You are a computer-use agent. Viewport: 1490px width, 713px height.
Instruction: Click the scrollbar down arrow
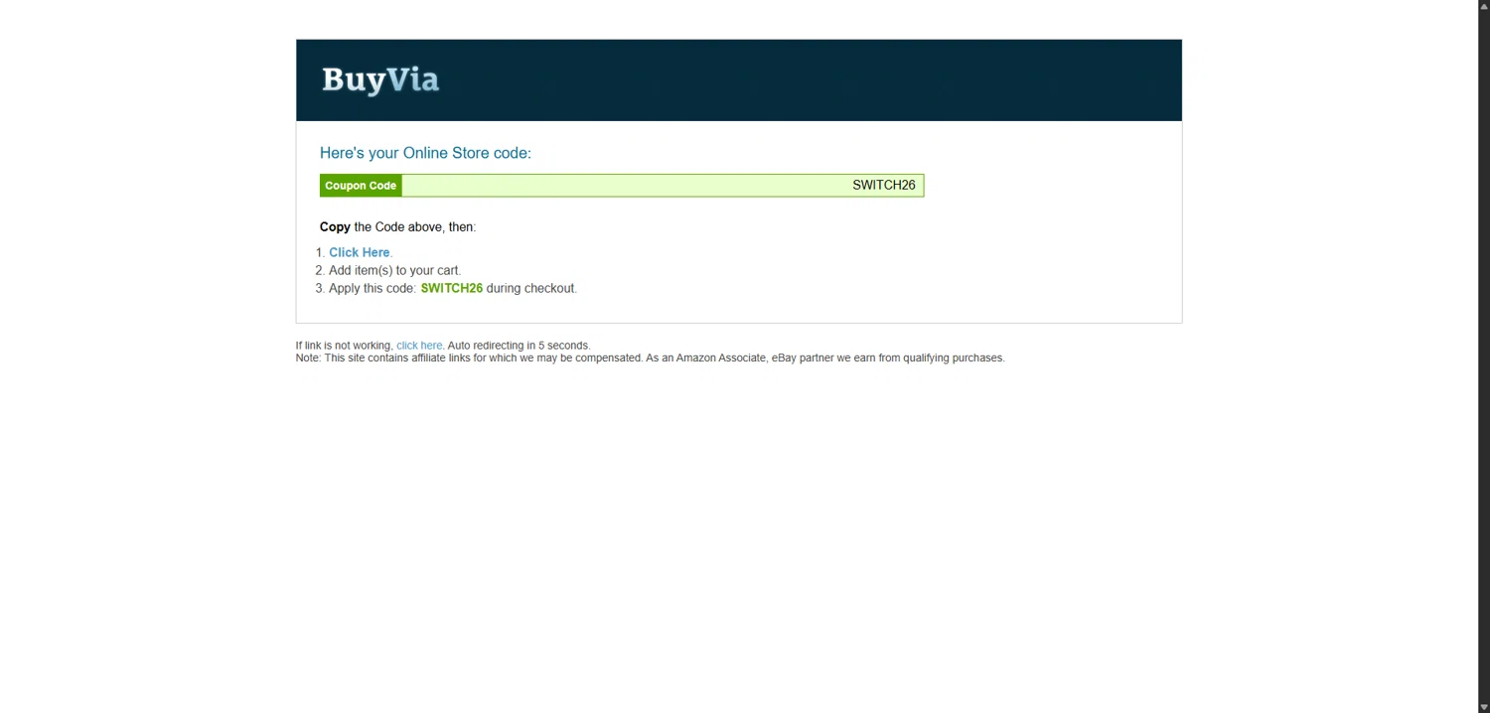click(1484, 707)
